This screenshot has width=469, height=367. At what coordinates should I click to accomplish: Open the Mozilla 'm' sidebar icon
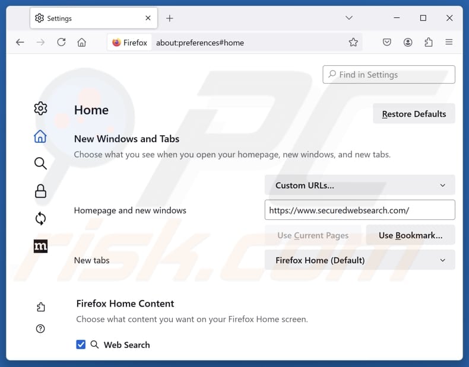click(40, 246)
